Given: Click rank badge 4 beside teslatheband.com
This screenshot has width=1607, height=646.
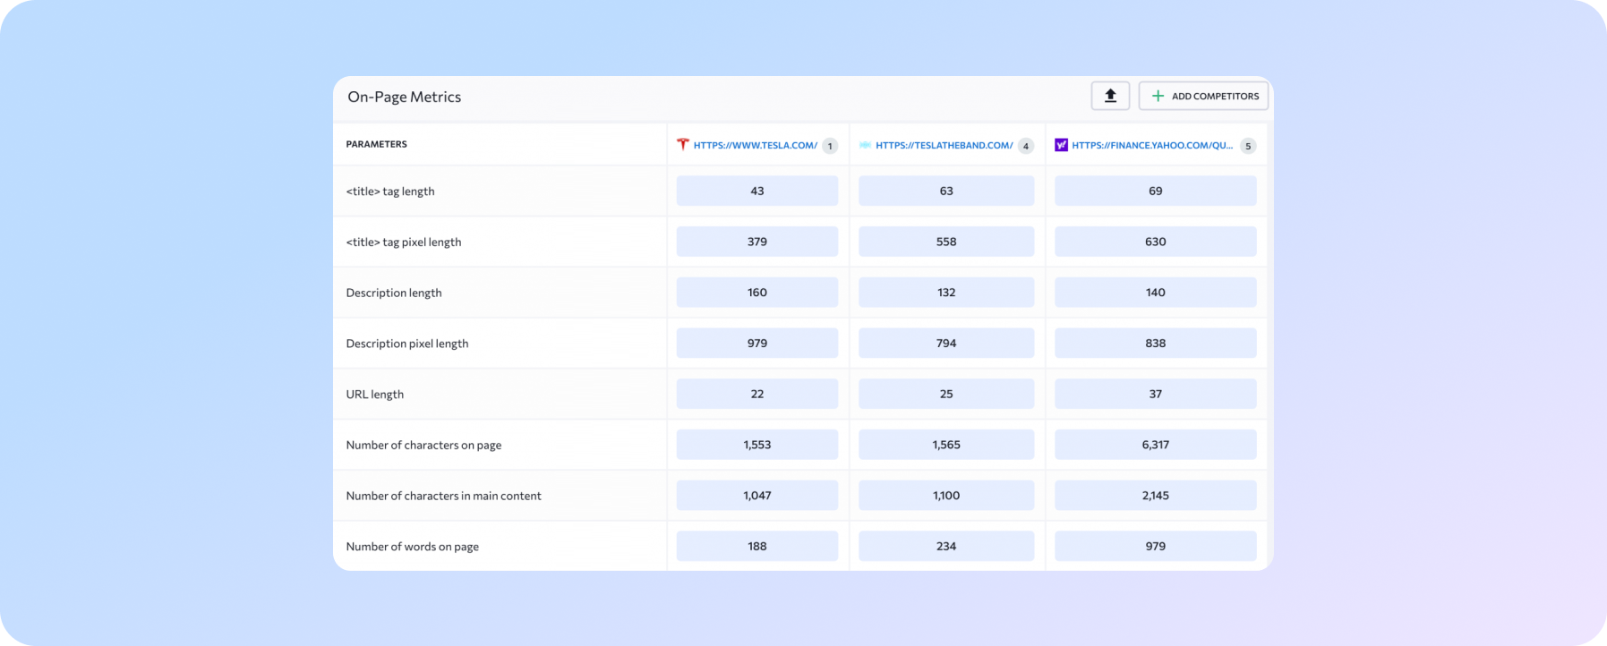Looking at the screenshot, I should tap(1026, 146).
